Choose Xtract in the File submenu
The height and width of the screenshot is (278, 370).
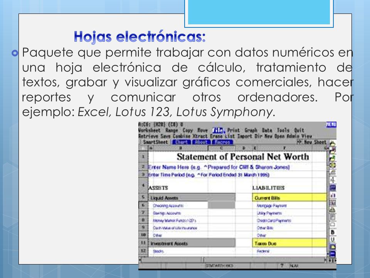click(x=200, y=136)
